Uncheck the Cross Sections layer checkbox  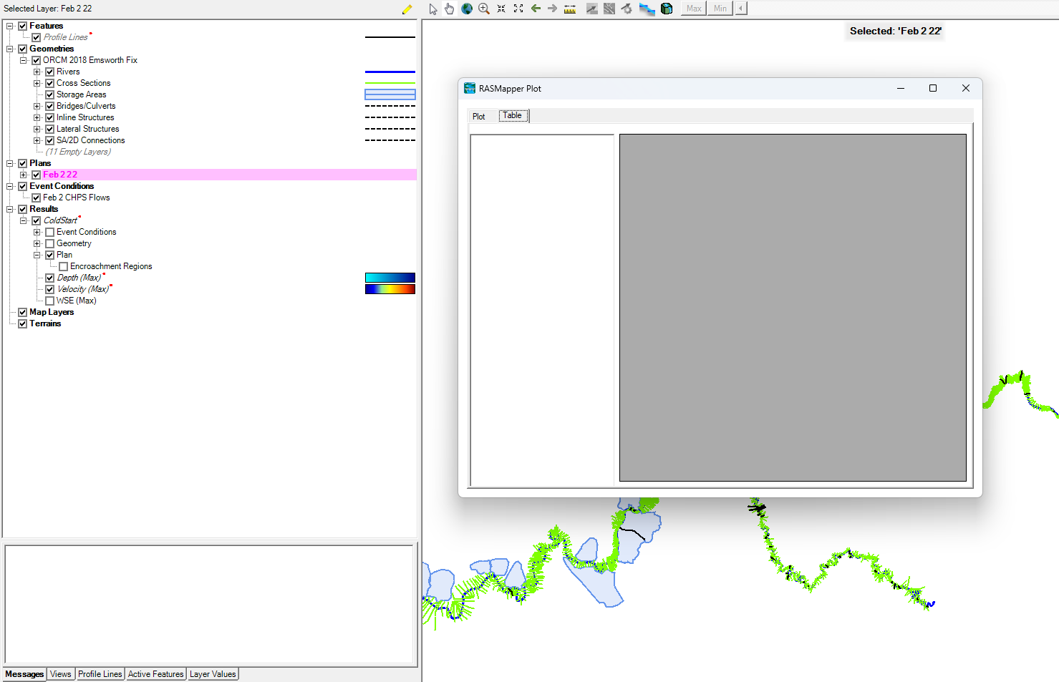click(x=50, y=83)
